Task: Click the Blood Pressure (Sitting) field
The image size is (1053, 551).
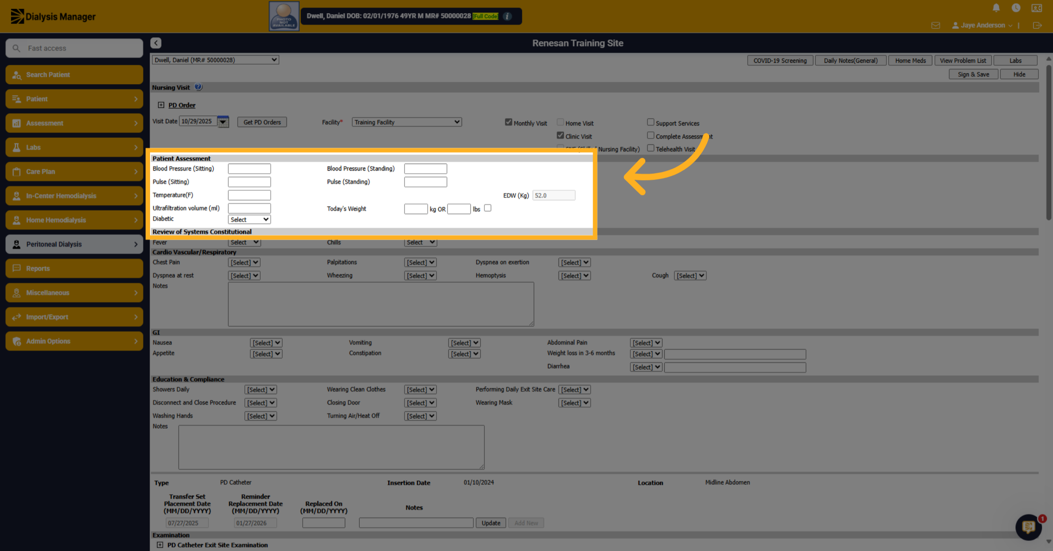Action: click(x=249, y=169)
